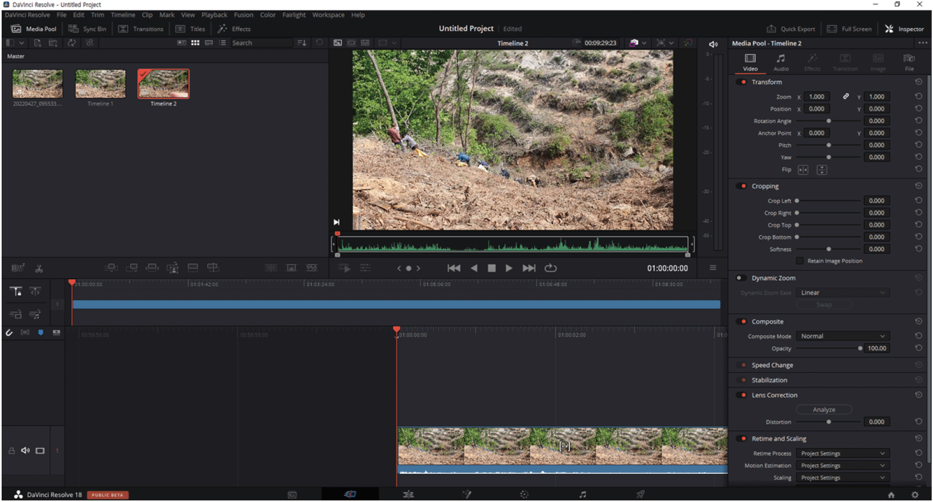Open the Dynamic Zoom Ease Linear dropdown
Image resolution: width=933 pixels, height=502 pixels.
click(843, 292)
